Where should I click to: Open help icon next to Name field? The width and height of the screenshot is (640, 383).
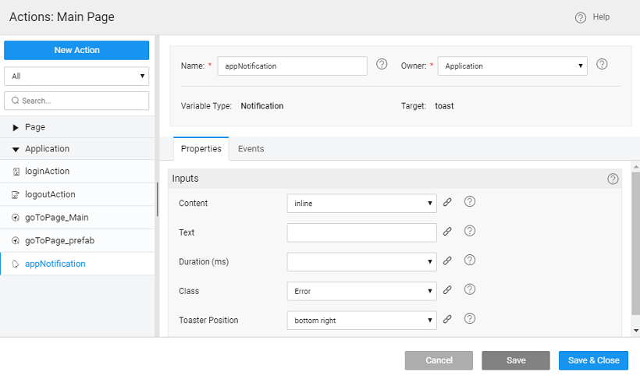pos(382,65)
